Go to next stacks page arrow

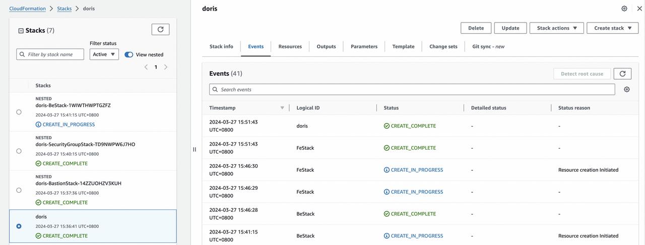166,67
